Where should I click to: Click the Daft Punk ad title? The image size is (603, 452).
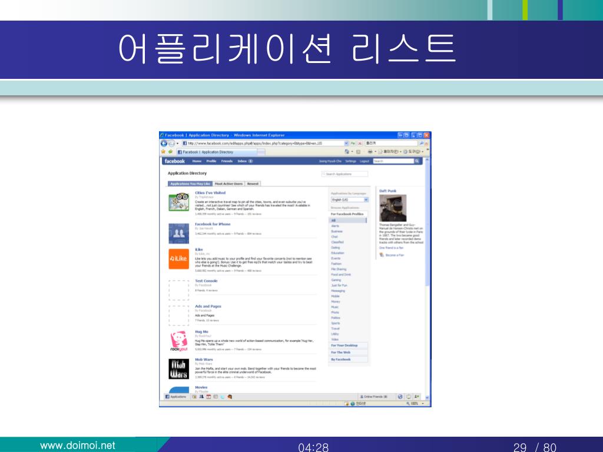click(x=387, y=191)
